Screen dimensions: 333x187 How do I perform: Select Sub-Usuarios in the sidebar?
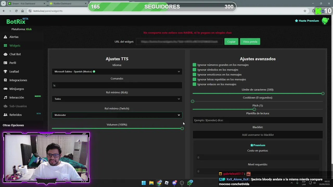tap(18, 106)
